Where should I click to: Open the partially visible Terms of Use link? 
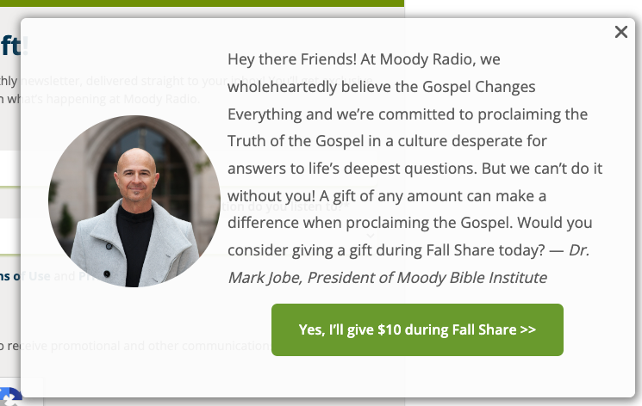point(10,276)
